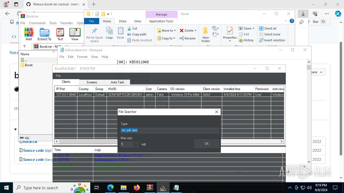The height and width of the screenshot is (193, 344).
Task: Click Paste shortcut in Explorer ribbon
Action: [139, 40]
